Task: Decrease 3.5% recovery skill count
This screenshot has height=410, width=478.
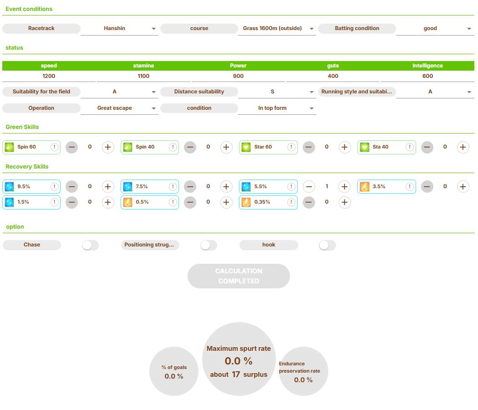Action: coord(427,186)
